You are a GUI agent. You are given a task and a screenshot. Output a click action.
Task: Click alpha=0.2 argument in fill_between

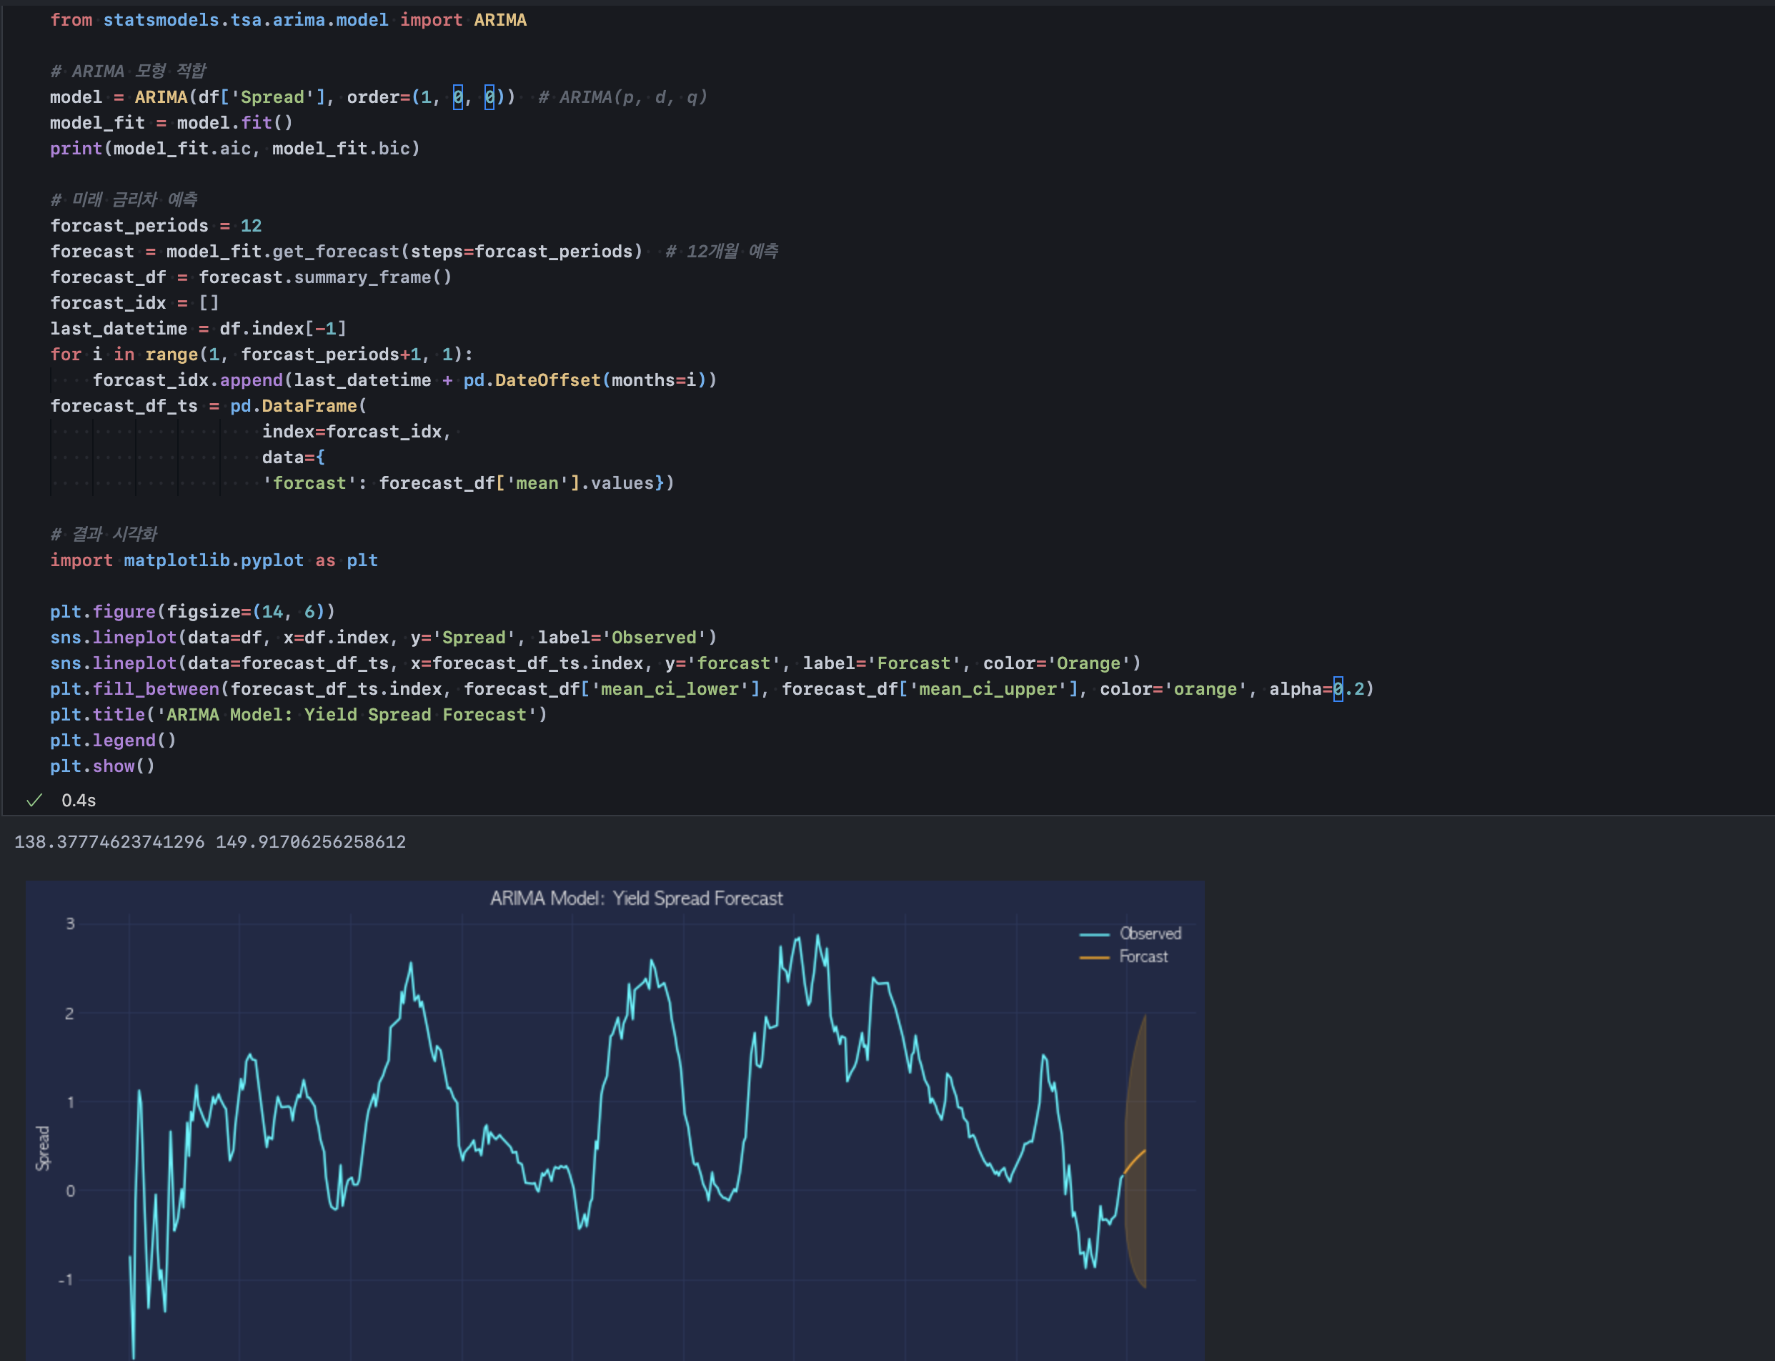tap(1317, 688)
